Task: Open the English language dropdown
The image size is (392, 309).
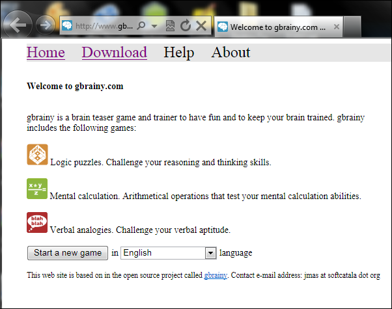Action: [169, 253]
